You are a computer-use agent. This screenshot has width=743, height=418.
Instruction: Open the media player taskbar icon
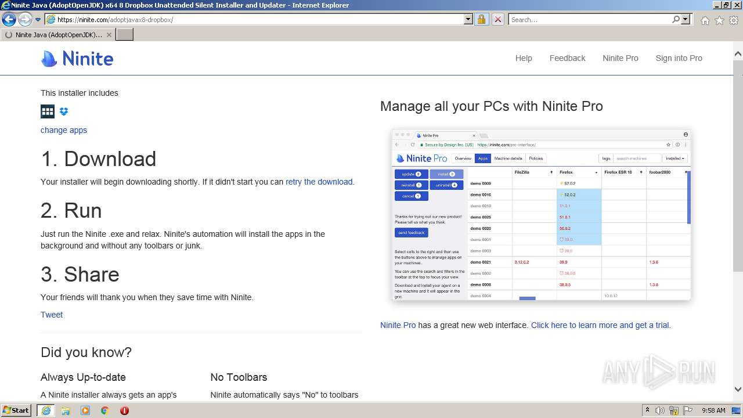pos(85,410)
